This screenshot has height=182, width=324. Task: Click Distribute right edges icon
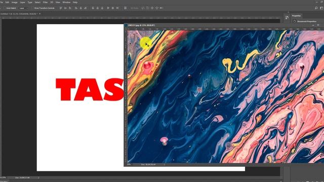tap(117, 8)
